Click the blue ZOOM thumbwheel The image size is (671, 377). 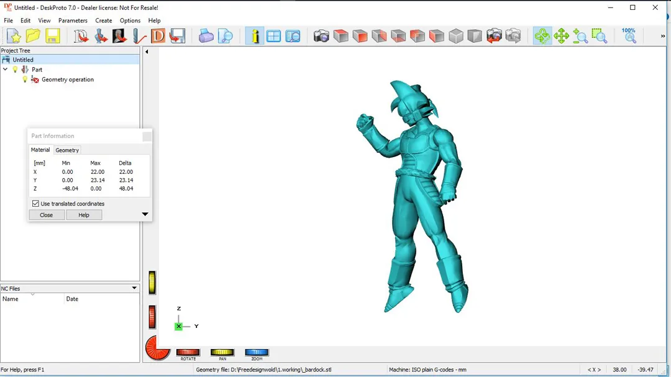point(257,352)
